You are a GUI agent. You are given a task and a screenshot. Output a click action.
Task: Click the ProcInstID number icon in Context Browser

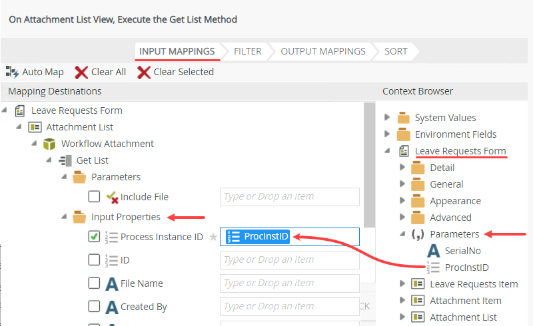click(x=434, y=267)
